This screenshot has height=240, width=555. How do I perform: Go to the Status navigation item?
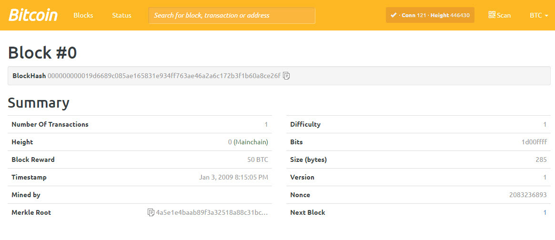click(121, 15)
